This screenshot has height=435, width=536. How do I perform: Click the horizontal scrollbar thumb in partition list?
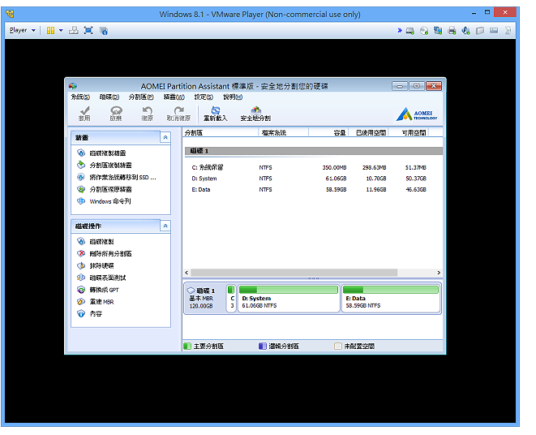pyautogui.click(x=294, y=273)
